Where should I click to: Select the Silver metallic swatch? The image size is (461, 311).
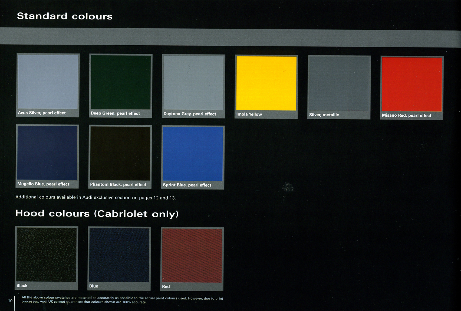pos(339,84)
